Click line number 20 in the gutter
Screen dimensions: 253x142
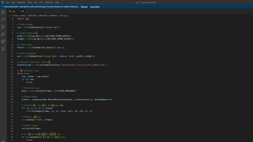pos(12,74)
